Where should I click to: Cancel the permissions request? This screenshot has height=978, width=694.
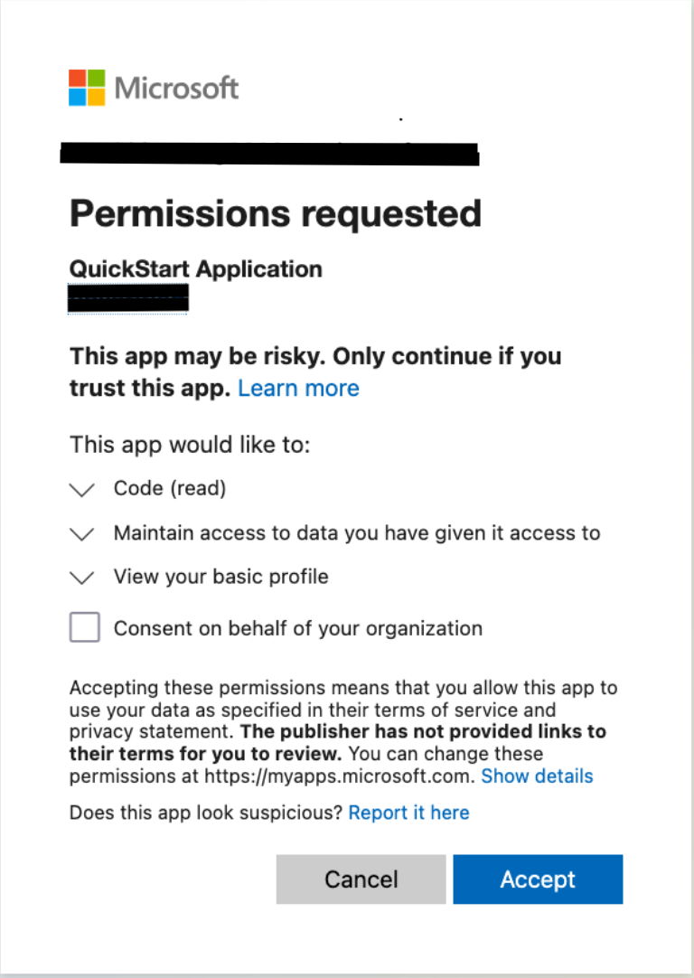[x=361, y=879]
